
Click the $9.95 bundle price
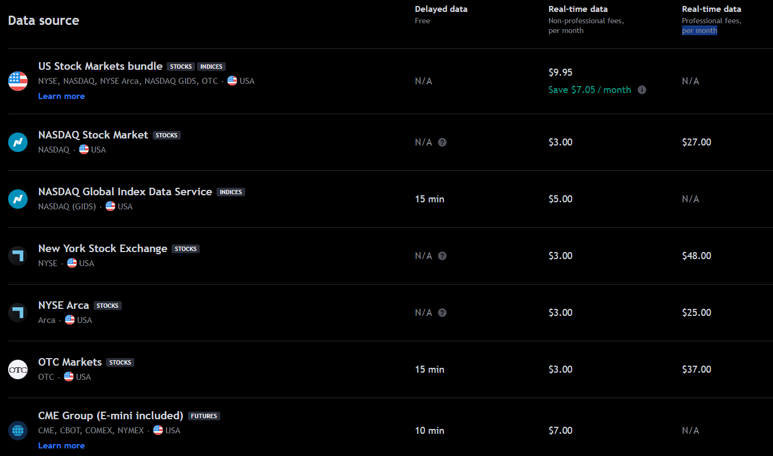[x=560, y=72]
